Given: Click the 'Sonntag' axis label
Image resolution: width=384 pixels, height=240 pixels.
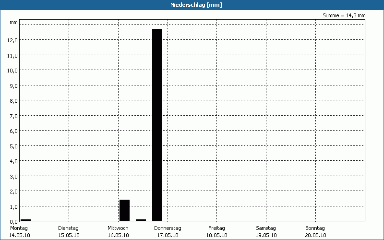Looking at the screenshot, I should click(315, 228).
